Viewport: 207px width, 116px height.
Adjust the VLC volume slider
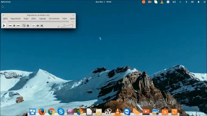pos(67,26)
